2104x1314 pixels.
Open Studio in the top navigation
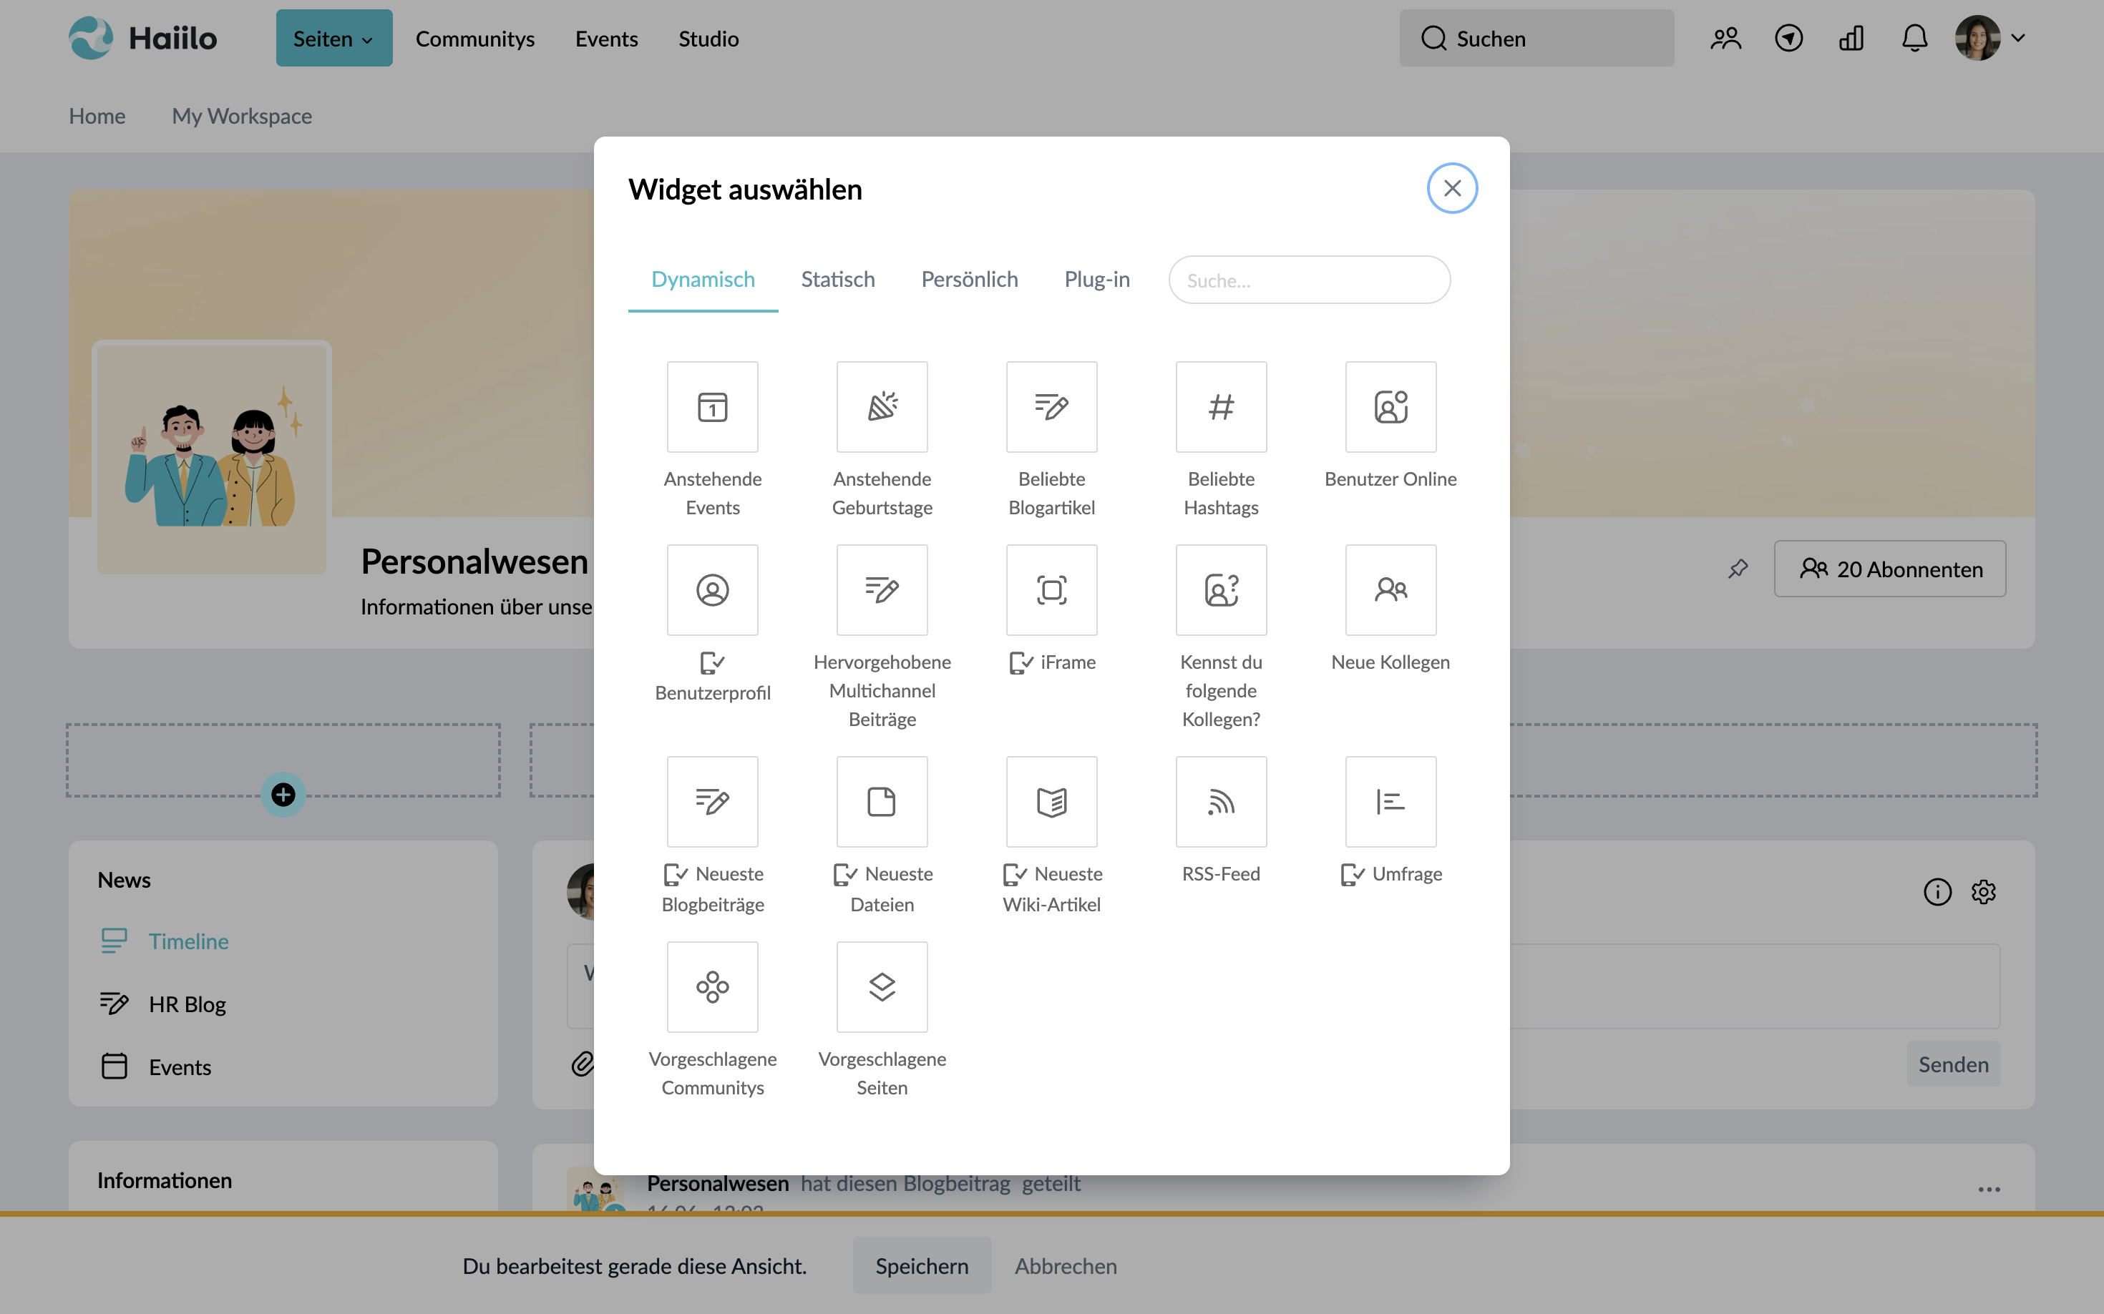(708, 38)
